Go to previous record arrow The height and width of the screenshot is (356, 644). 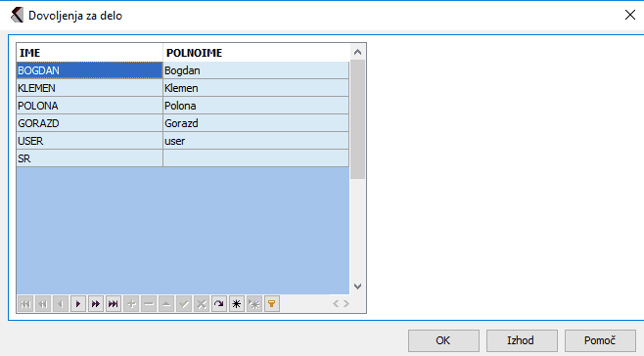61,304
